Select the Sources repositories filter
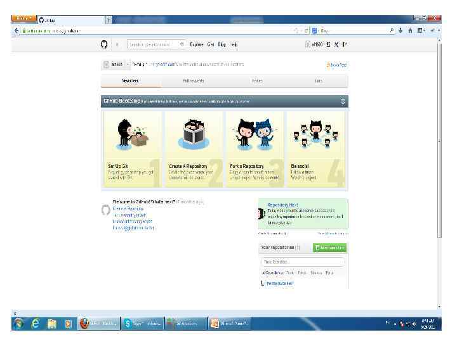Viewport: 457px width, 342px height. click(x=316, y=273)
